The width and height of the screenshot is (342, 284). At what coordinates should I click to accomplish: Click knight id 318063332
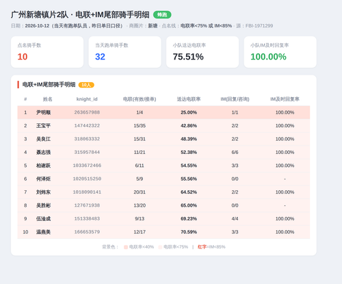87,139
